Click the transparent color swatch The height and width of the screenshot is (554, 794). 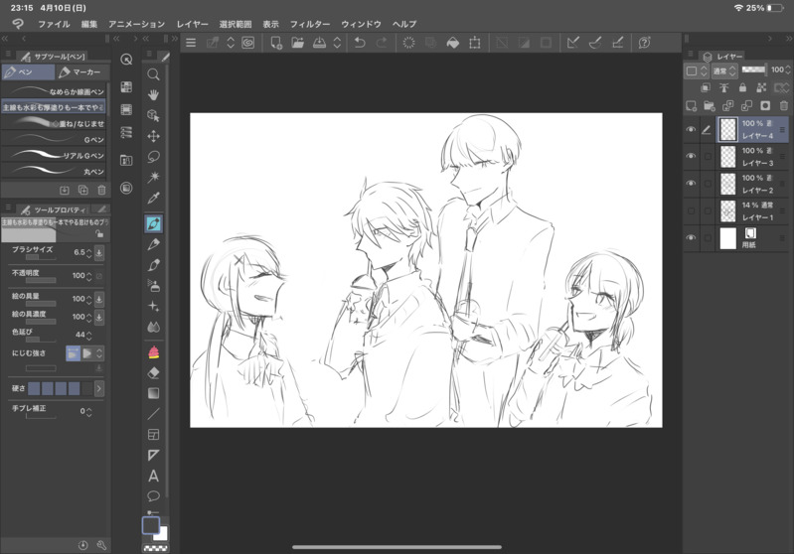click(x=155, y=548)
